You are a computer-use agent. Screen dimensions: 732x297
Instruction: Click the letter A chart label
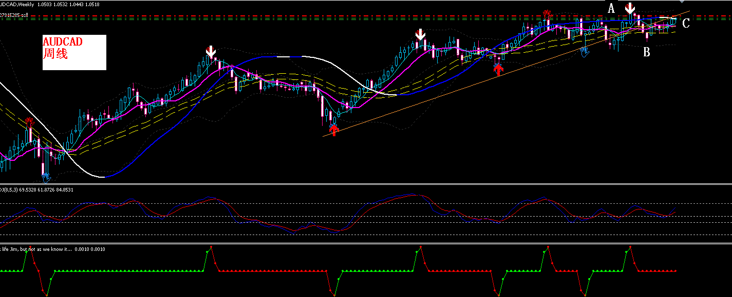(611, 8)
